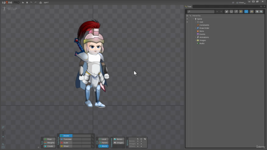Click the first copy icon in tree toolbar

click(x=257, y=12)
